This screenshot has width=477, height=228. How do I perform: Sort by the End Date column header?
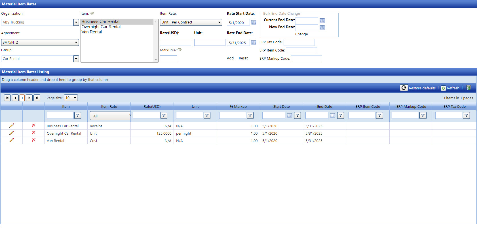324,107
